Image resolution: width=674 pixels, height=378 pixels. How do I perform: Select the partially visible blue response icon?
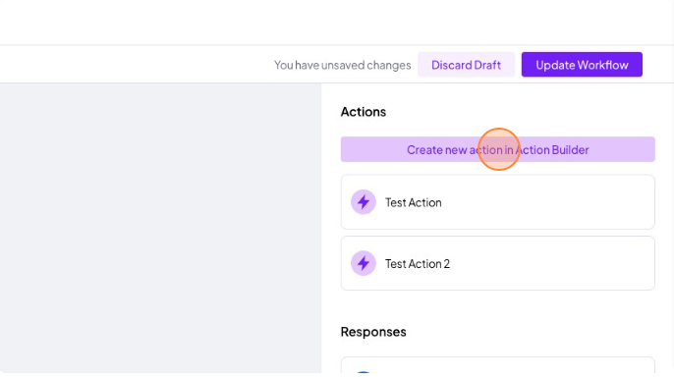364,372
